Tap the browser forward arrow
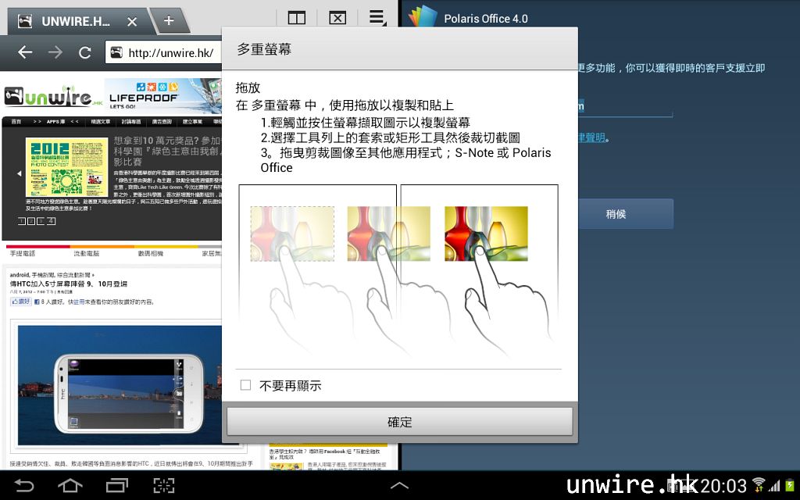The width and height of the screenshot is (800, 500). click(x=55, y=52)
